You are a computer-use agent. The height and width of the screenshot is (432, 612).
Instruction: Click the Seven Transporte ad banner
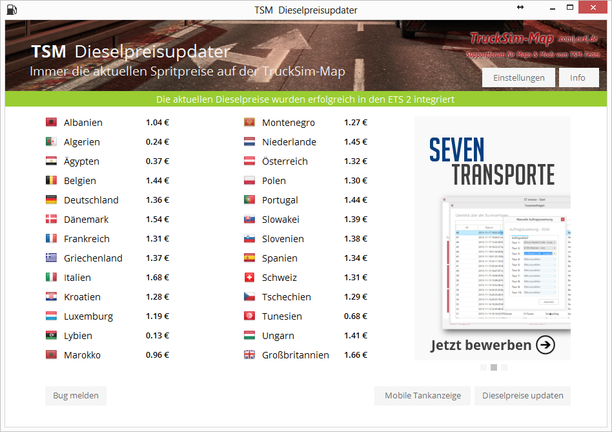click(x=493, y=238)
